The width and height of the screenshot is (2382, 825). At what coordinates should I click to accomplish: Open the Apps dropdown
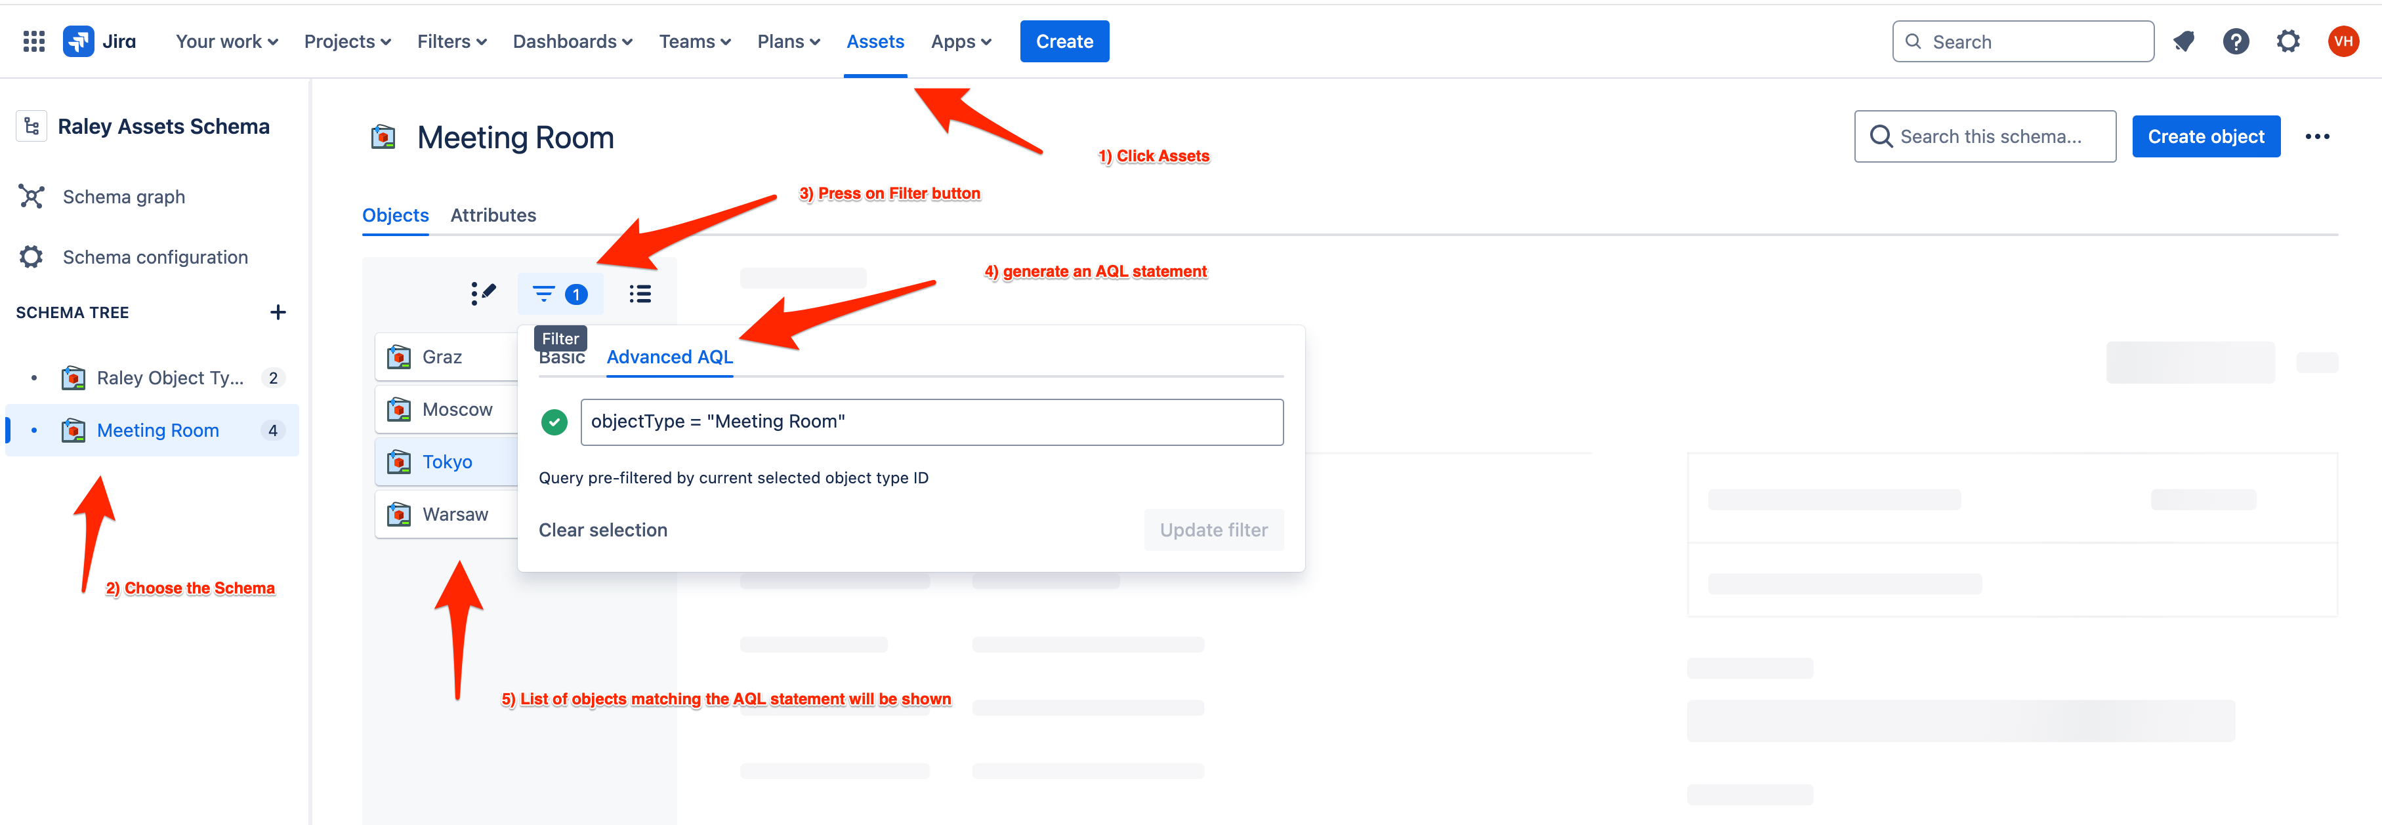click(x=961, y=41)
